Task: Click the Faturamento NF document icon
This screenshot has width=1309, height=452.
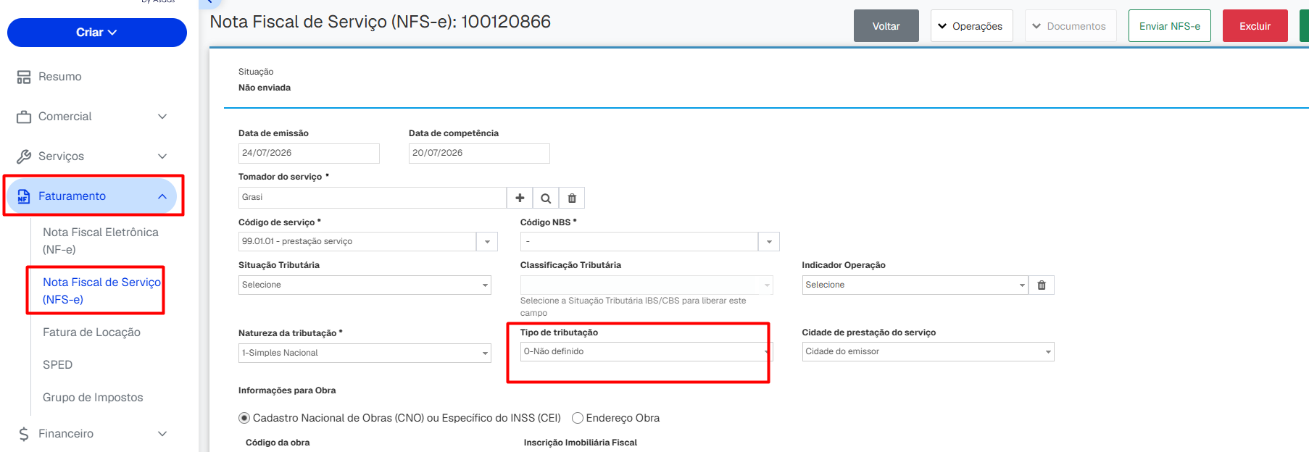Action: tap(24, 196)
